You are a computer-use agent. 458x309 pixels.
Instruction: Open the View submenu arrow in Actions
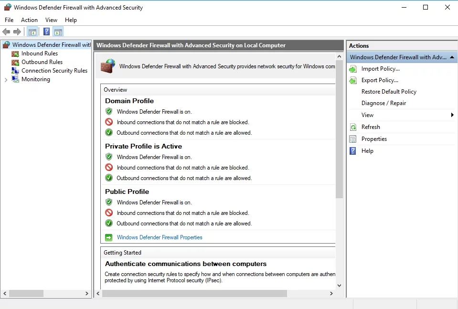[452, 115]
